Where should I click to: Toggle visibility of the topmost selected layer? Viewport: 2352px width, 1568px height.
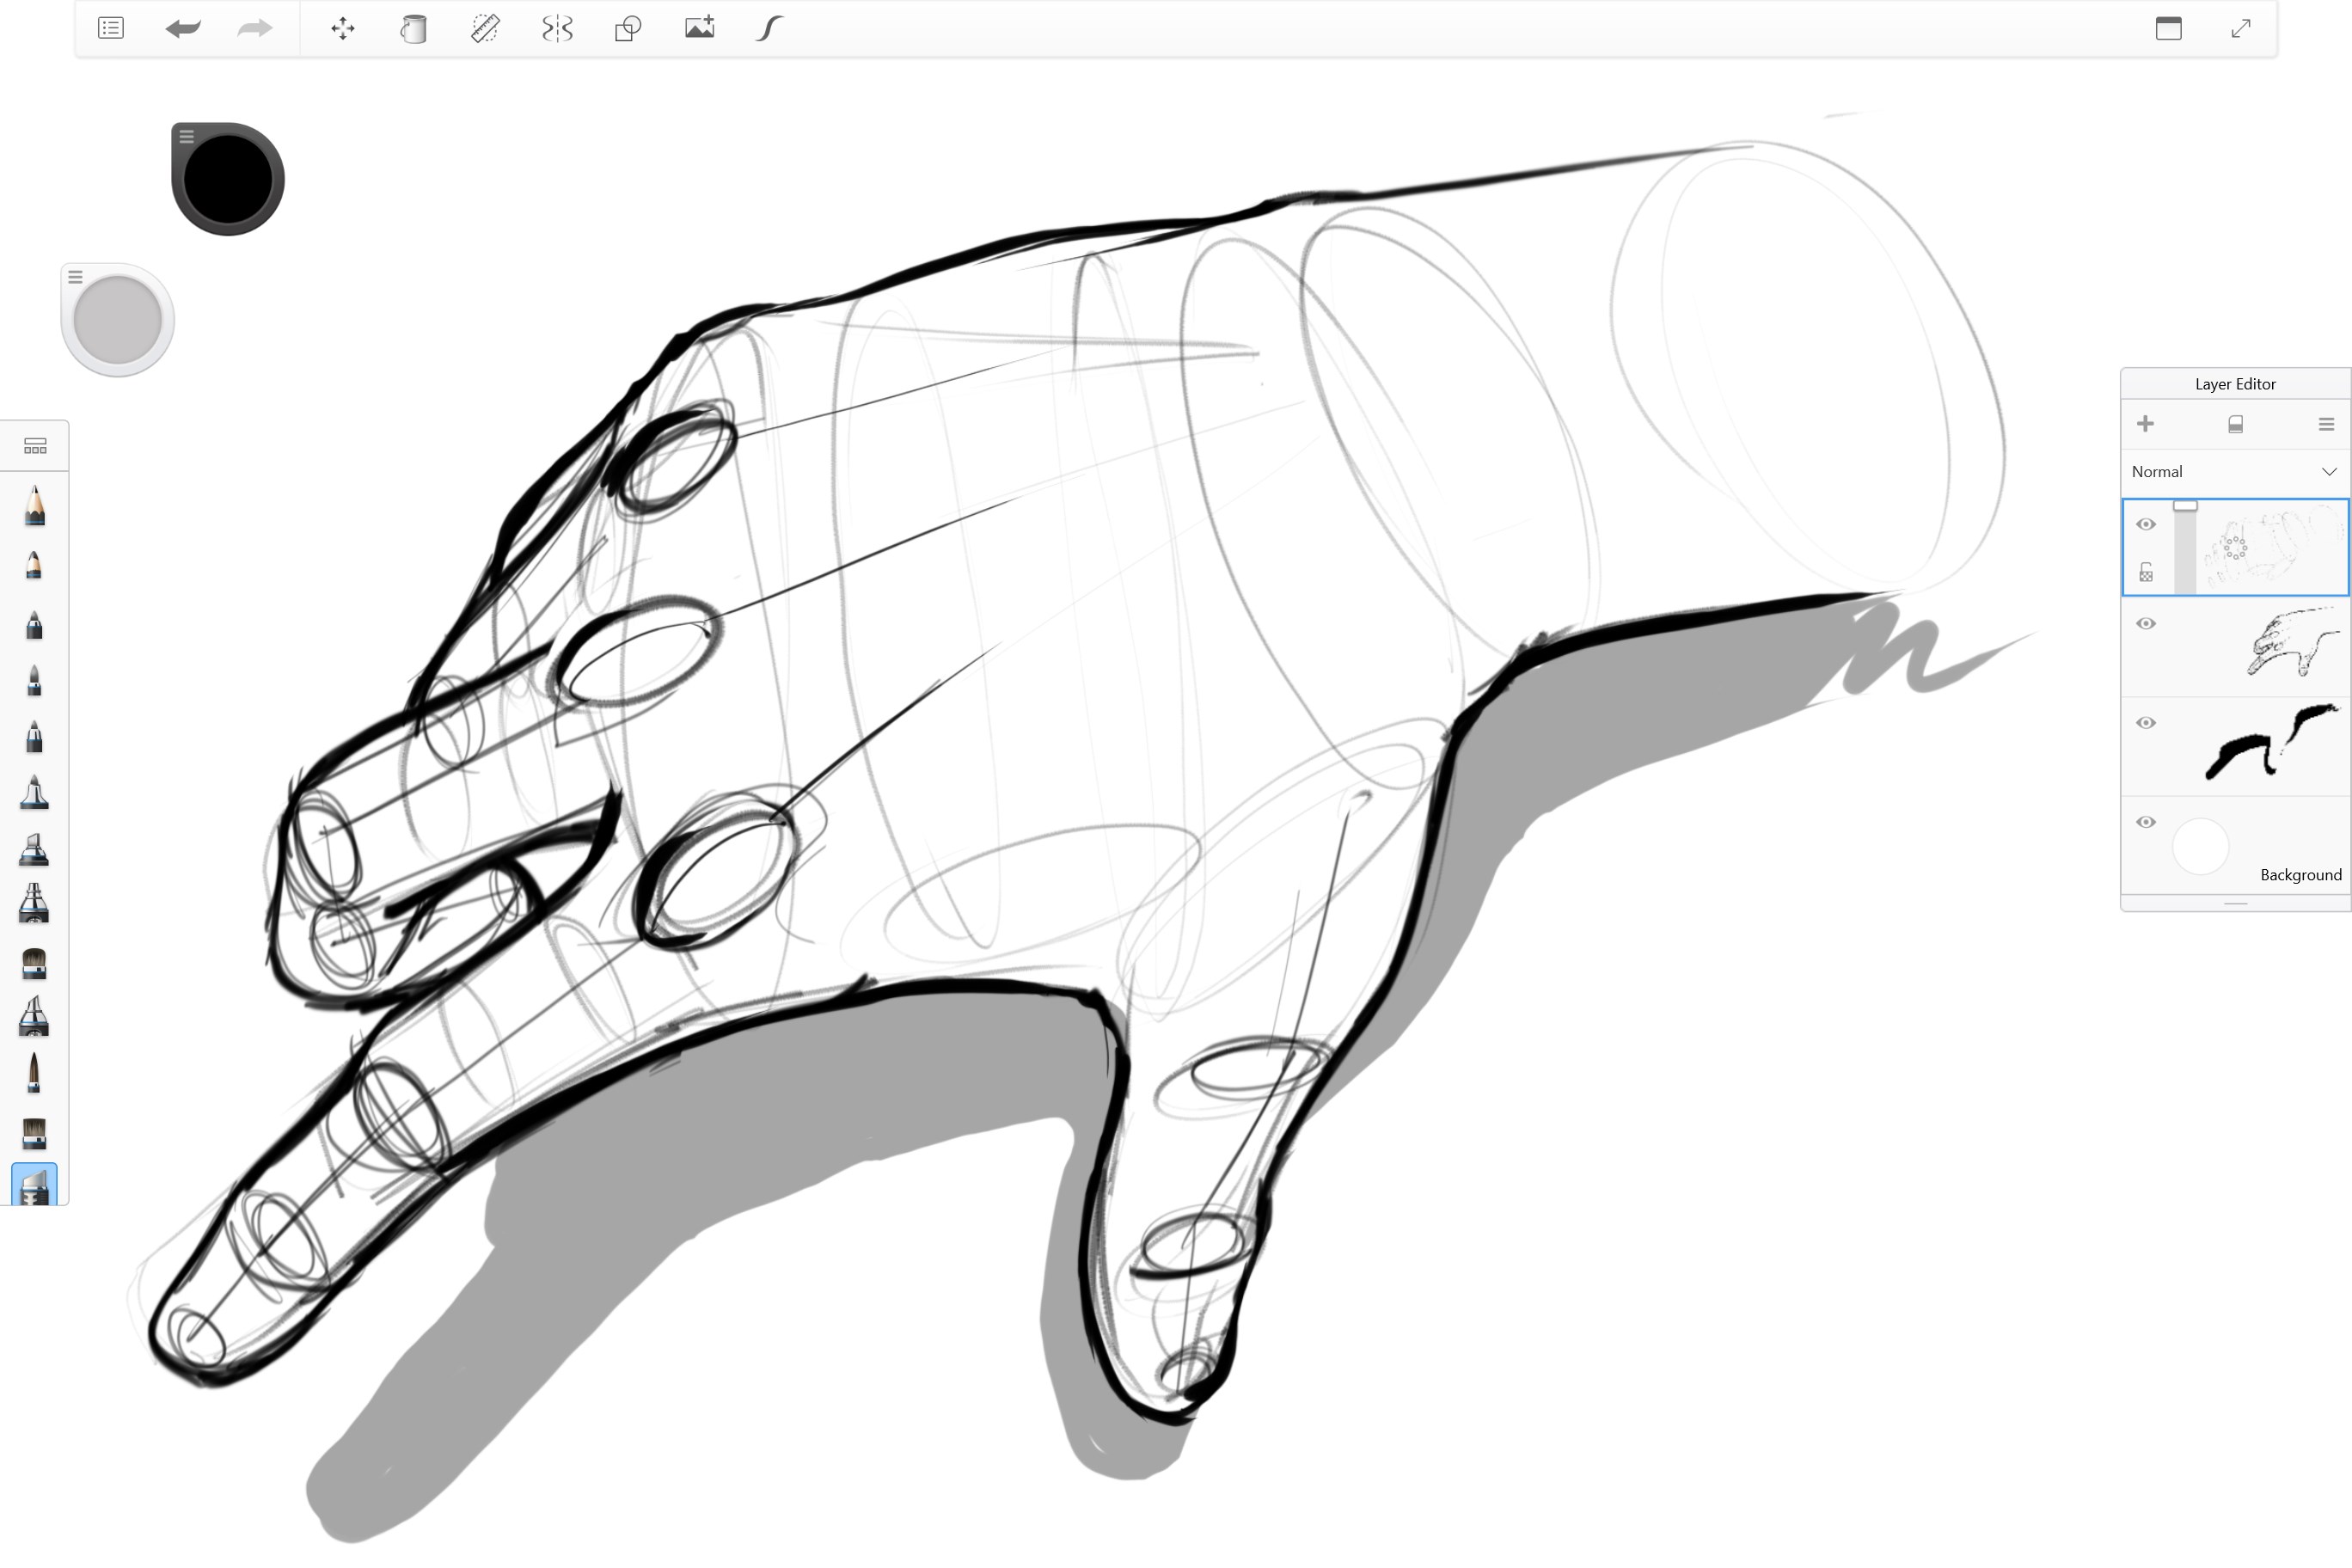pos(2147,524)
